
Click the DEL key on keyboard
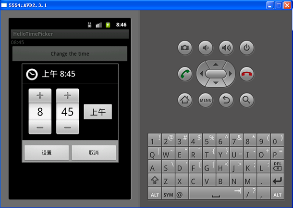277,167
